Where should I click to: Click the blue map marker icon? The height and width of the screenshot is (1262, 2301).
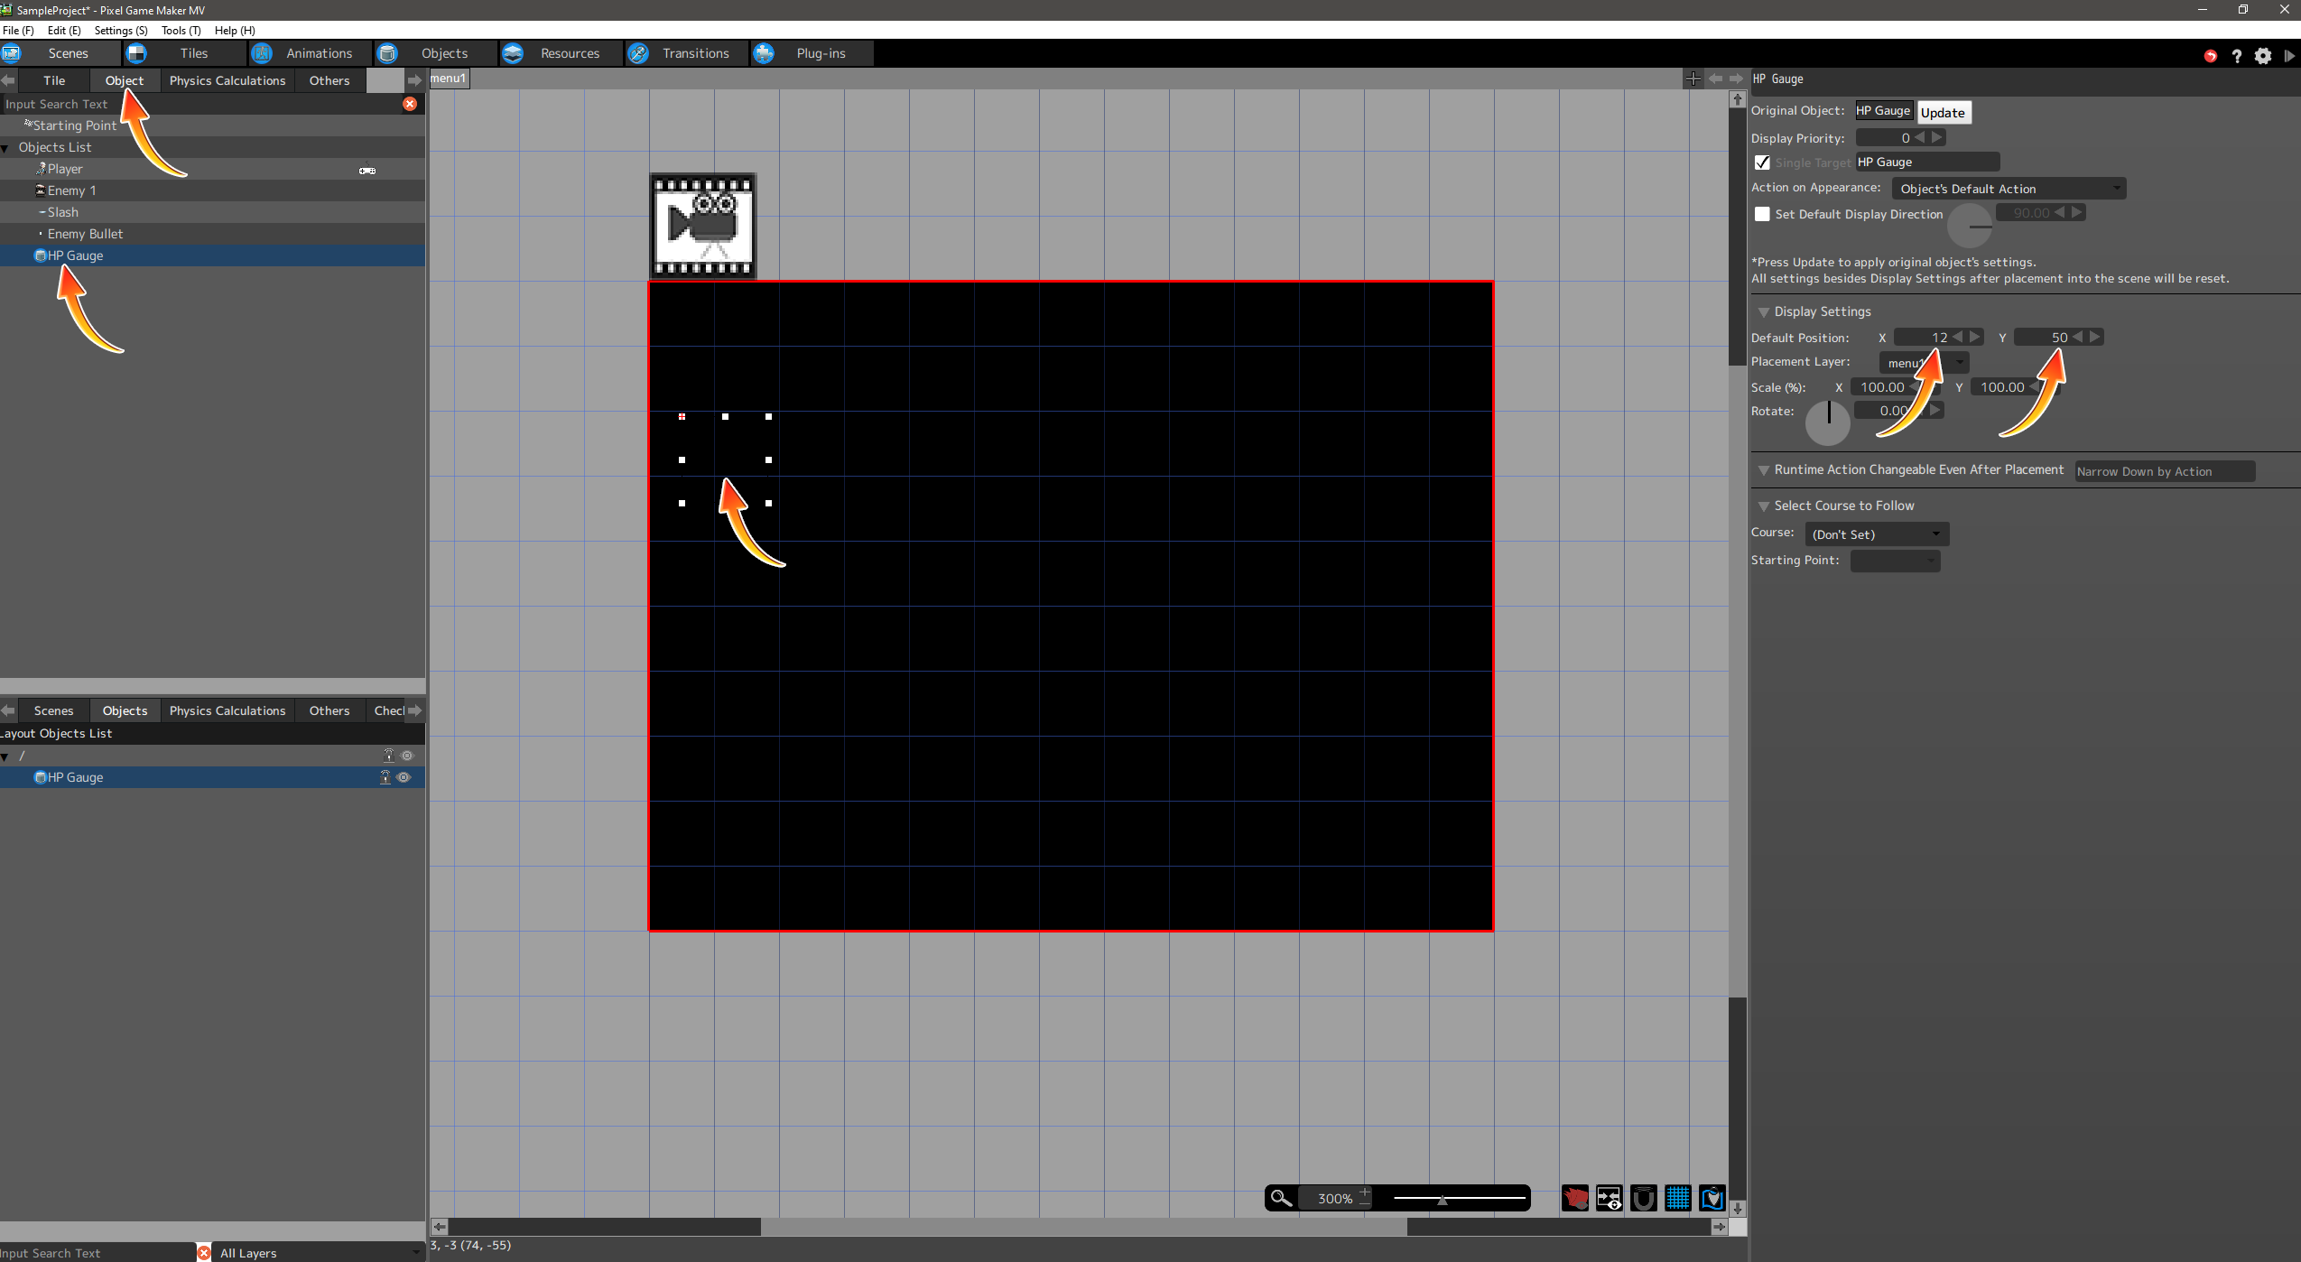1712,1198
